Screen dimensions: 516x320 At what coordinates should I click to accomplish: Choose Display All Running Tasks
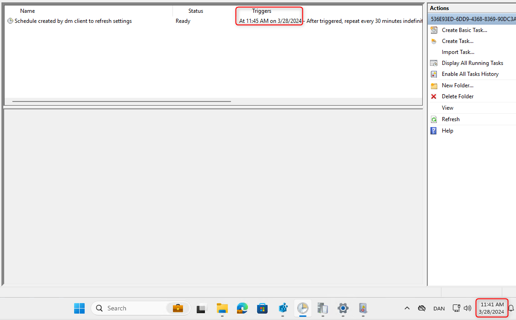click(x=472, y=63)
